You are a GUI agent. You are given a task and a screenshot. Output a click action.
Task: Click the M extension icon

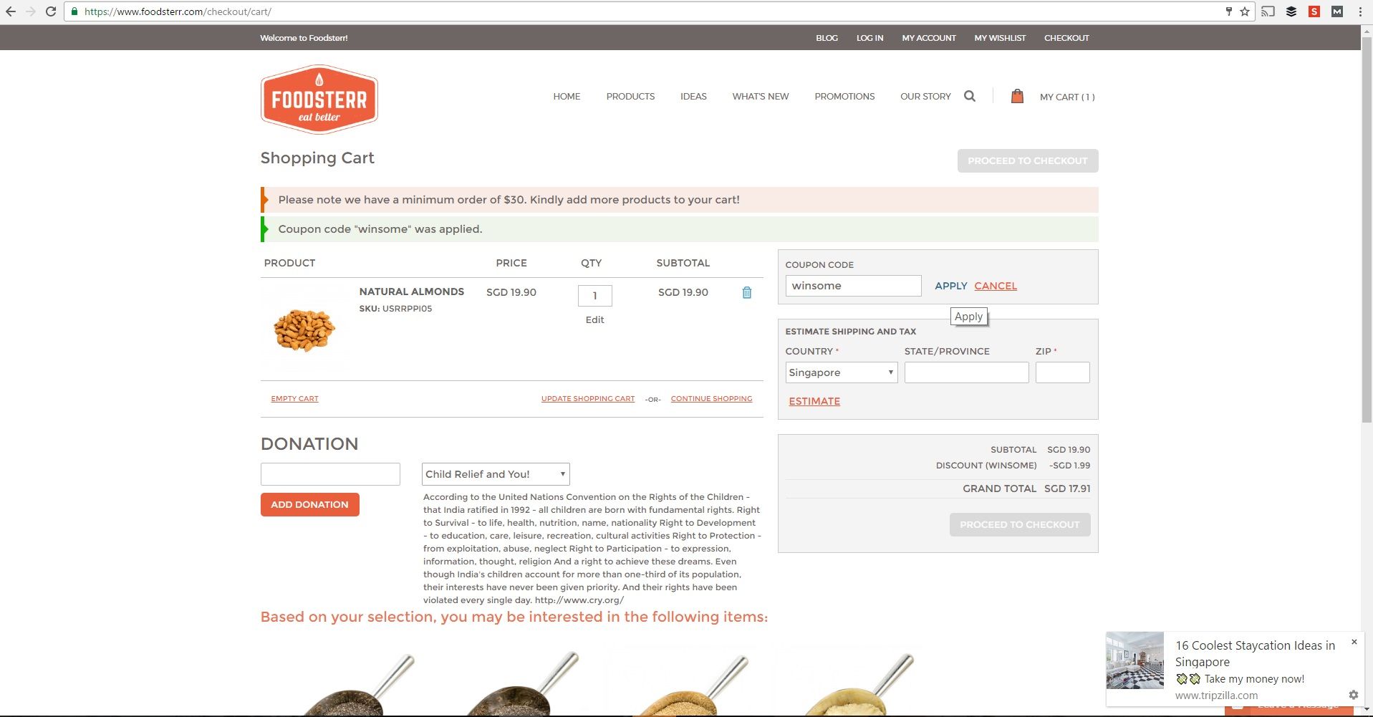point(1337,11)
